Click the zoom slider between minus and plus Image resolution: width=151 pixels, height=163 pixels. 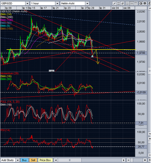(x=132, y=160)
